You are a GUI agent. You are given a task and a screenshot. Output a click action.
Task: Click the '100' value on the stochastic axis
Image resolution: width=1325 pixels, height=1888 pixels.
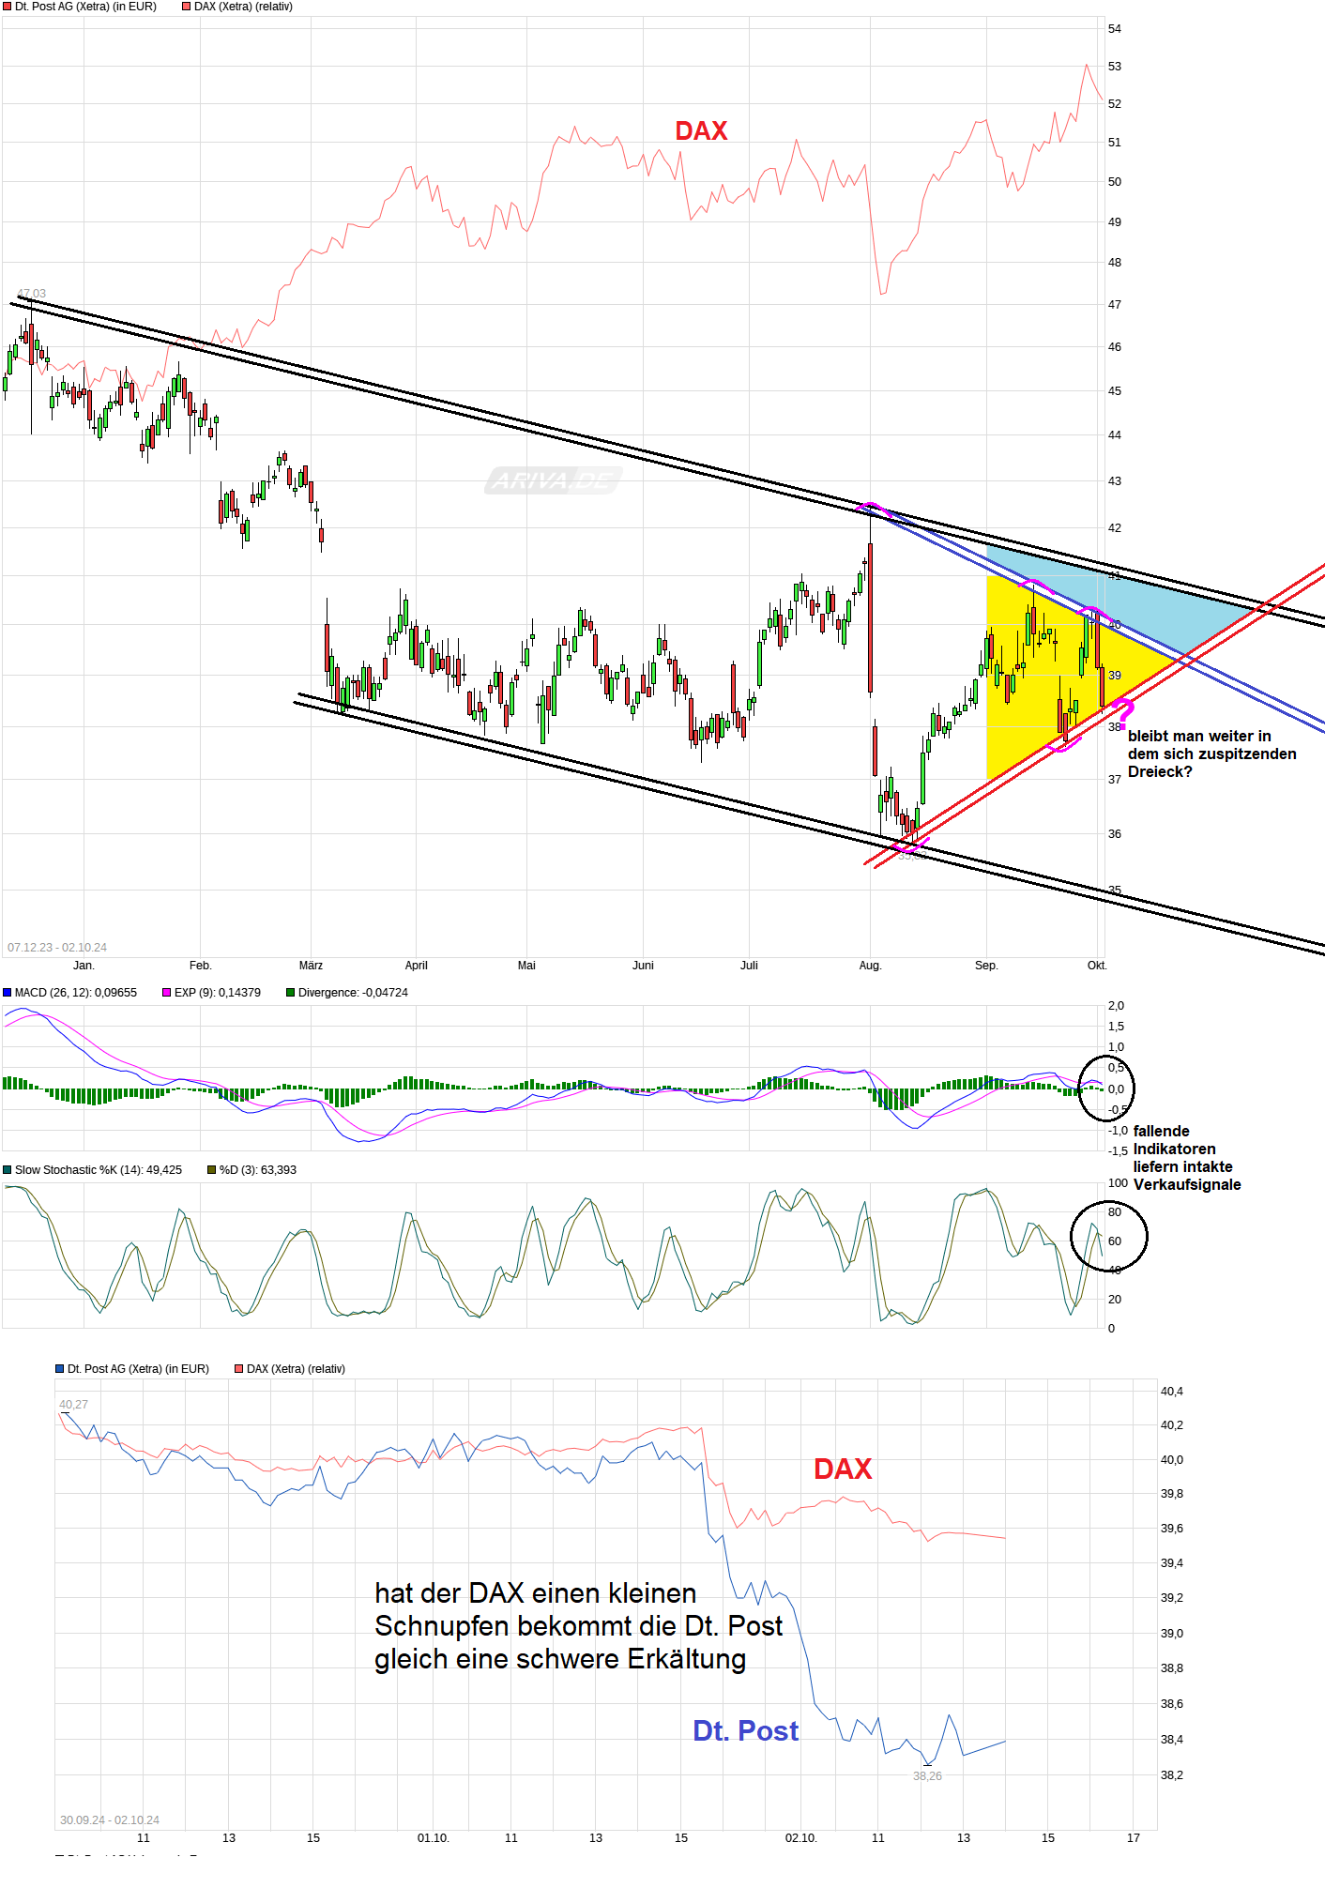pyautogui.click(x=1118, y=1183)
